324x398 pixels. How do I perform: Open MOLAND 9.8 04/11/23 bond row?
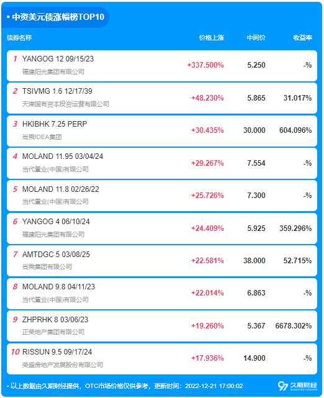coord(162,294)
